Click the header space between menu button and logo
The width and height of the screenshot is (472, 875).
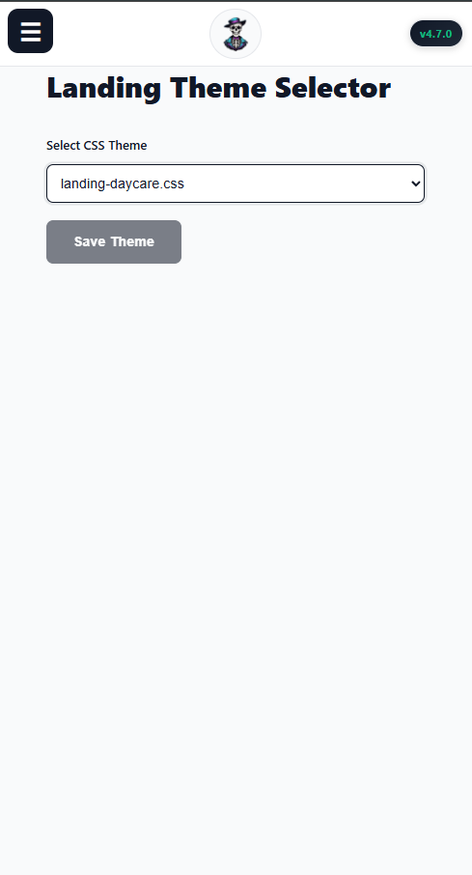pos(131,34)
